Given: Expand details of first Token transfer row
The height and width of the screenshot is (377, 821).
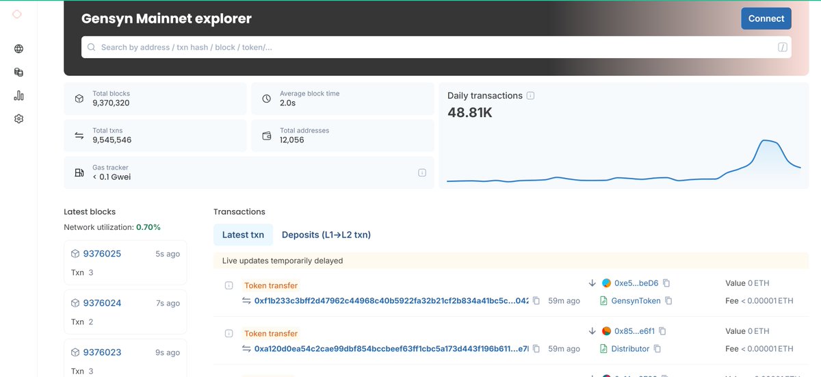Looking at the screenshot, I should (229, 285).
